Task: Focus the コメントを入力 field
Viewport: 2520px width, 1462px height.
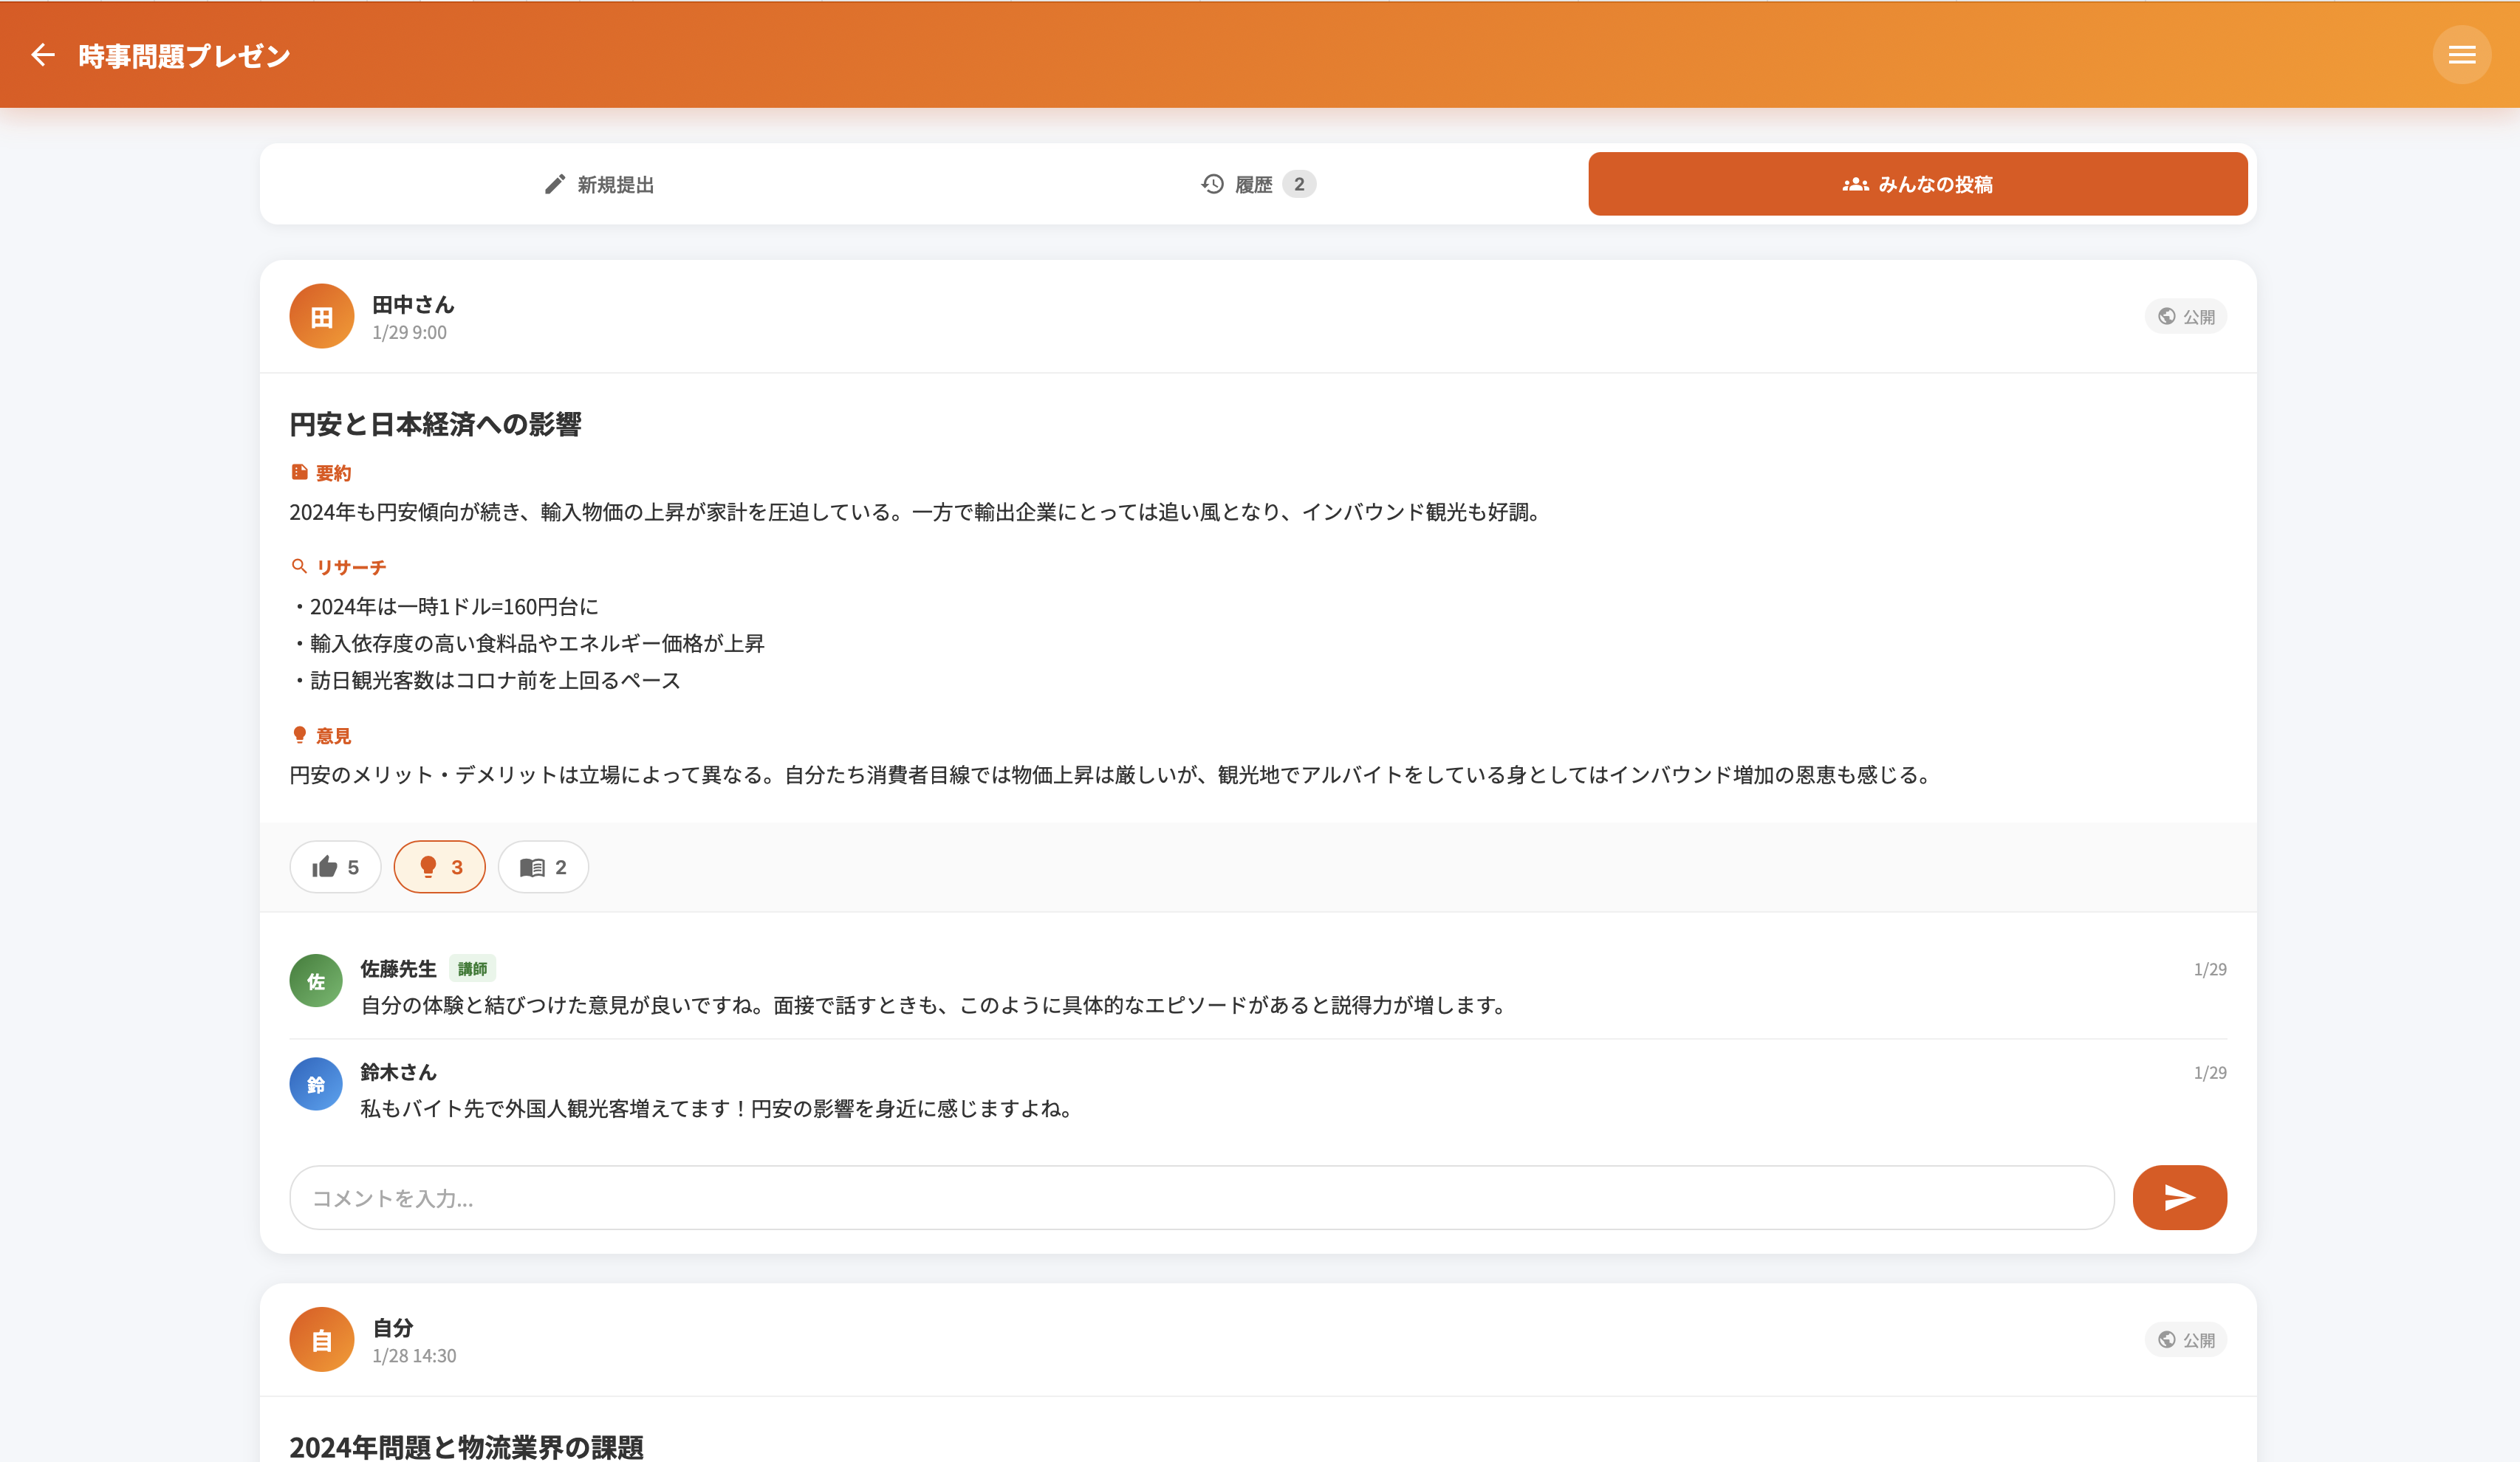Action: pyautogui.click(x=1200, y=1198)
